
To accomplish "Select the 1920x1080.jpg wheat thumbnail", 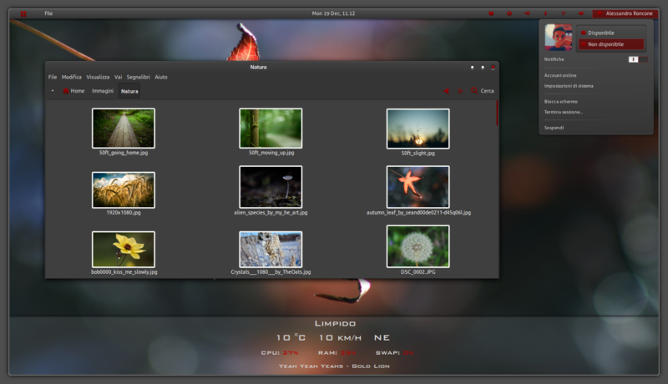I will pos(124,189).
